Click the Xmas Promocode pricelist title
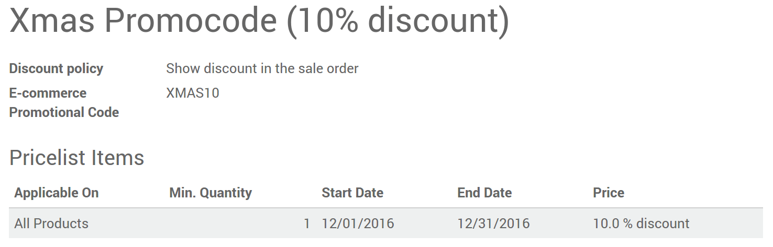 click(x=259, y=21)
